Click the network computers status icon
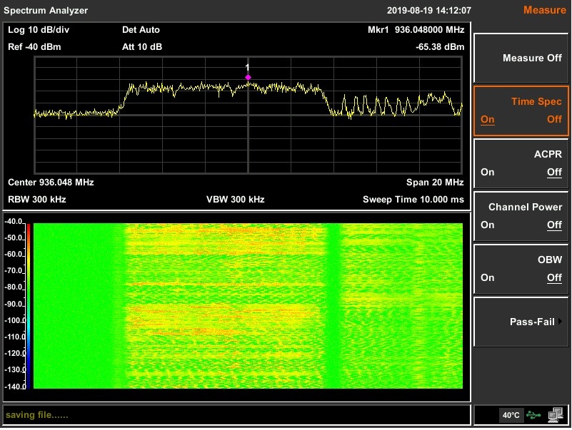Screen dimensions: 572x430 coord(556,415)
